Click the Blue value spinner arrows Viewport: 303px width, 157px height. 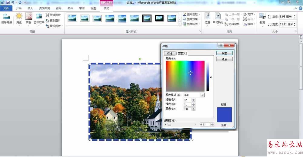tap(193, 109)
